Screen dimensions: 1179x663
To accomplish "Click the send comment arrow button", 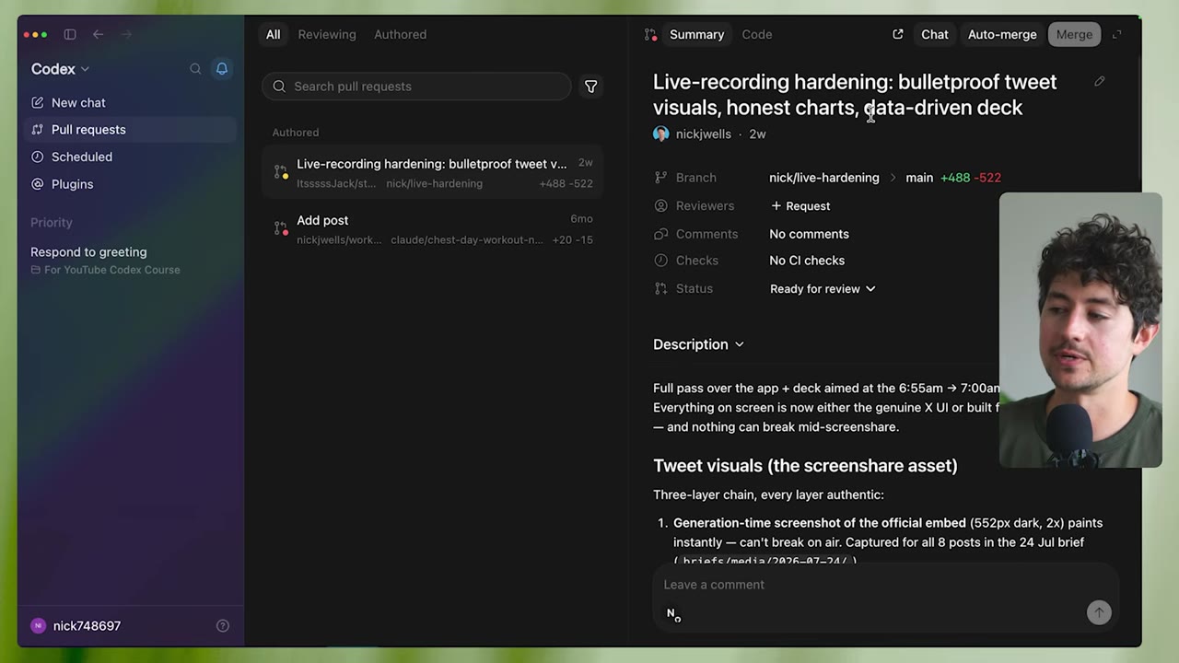I will point(1099,612).
